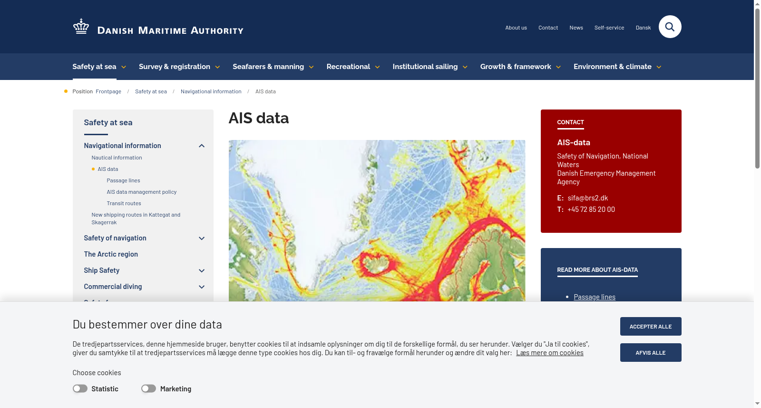Expand the Safety at sea menu chevron

(x=124, y=67)
